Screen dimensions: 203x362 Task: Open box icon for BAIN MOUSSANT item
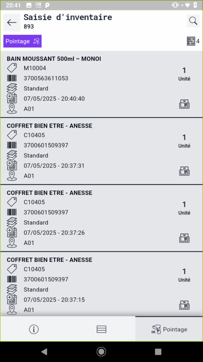coord(184,104)
